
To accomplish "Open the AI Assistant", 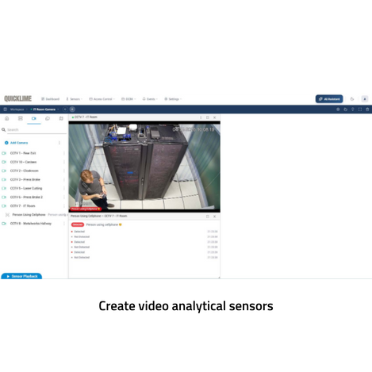I will [x=329, y=99].
